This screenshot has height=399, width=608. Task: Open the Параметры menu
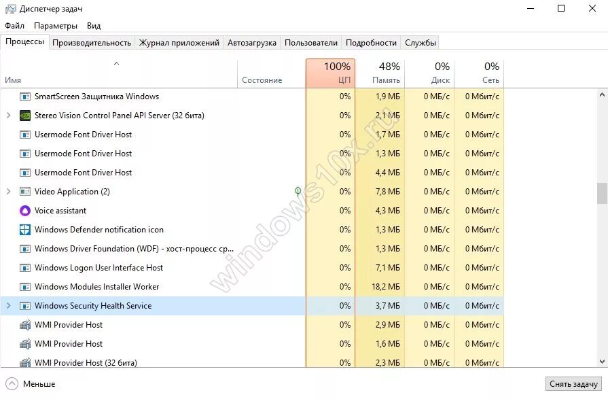tap(56, 26)
